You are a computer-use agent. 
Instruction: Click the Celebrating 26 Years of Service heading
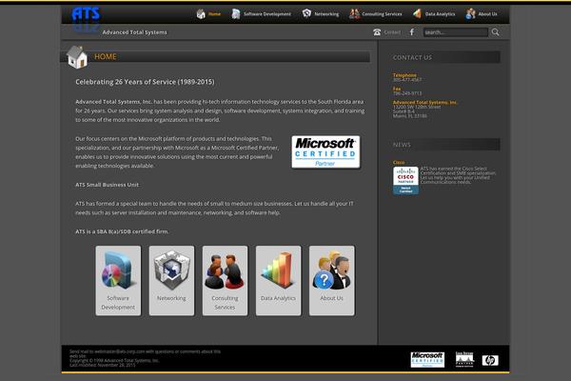click(145, 82)
